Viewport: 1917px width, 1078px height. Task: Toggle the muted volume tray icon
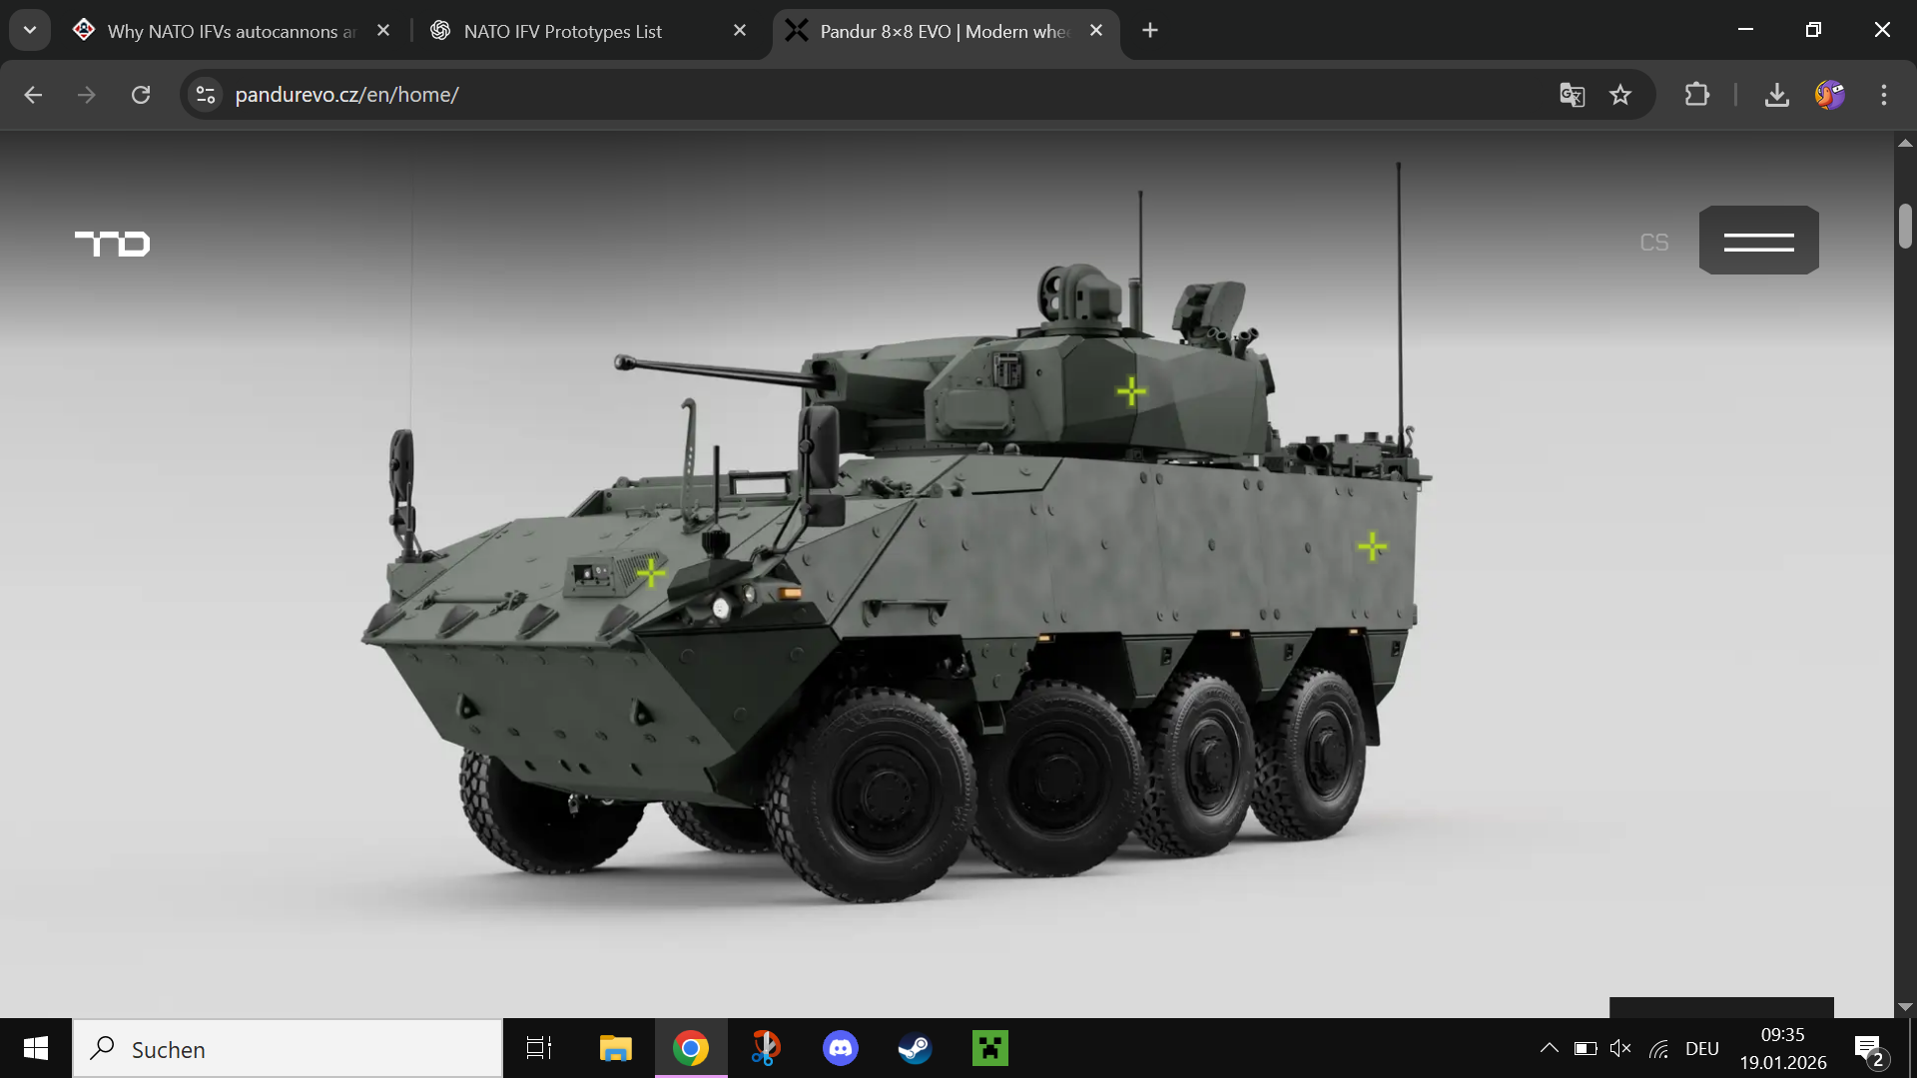tap(1620, 1048)
